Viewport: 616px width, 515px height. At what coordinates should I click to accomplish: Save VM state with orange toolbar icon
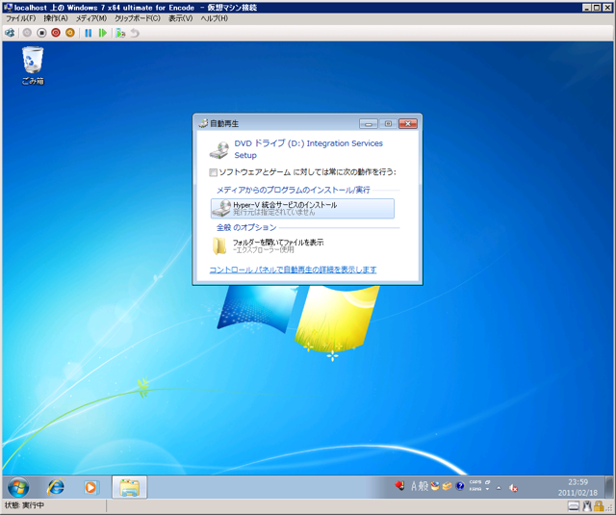click(x=70, y=33)
